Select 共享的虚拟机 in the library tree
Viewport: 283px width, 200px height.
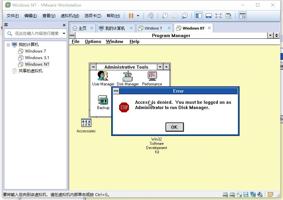coord(31,71)
